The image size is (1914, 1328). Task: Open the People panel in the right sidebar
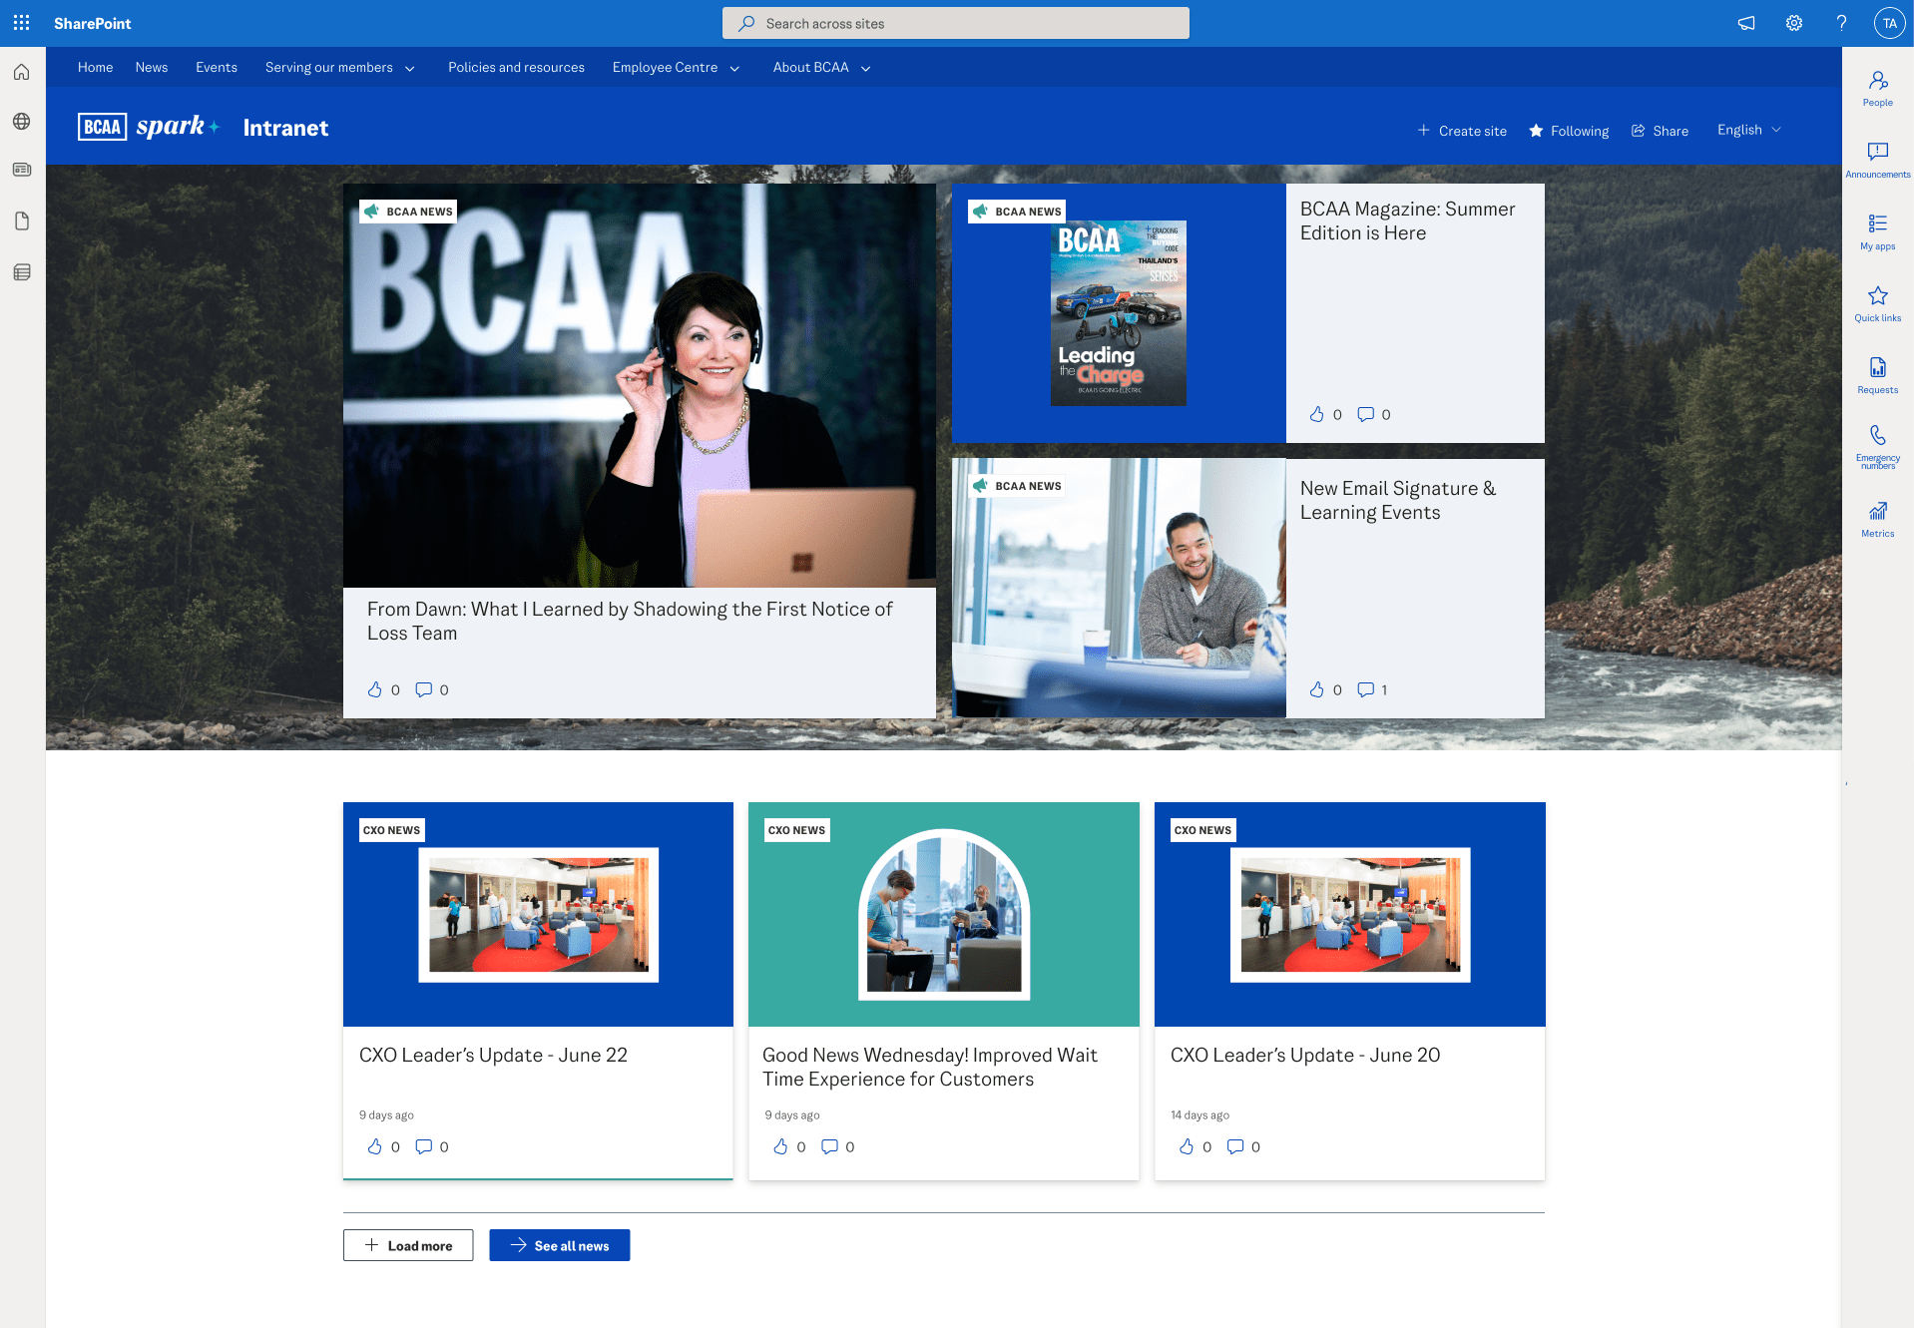click(1877, 88)
